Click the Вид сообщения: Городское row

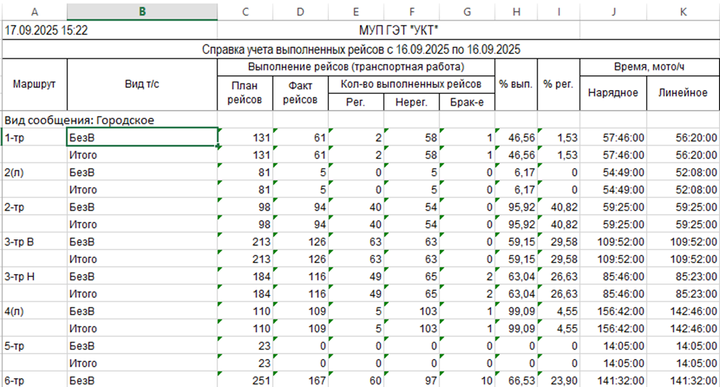click(83, 120)
